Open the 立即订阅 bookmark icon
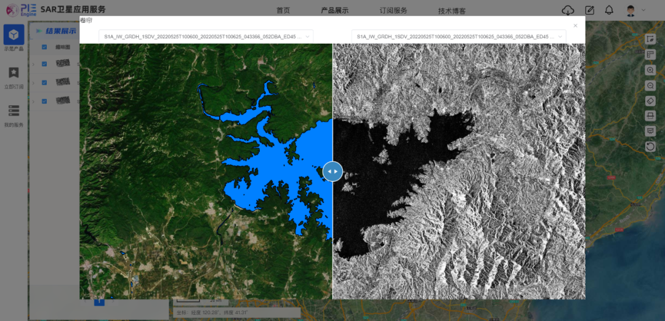665x321 pixels. coord(14,73)
